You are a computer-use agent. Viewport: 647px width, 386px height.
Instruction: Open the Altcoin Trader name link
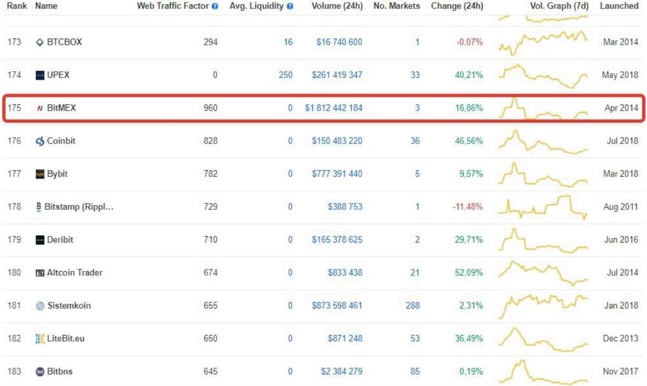tap(75, 273)
